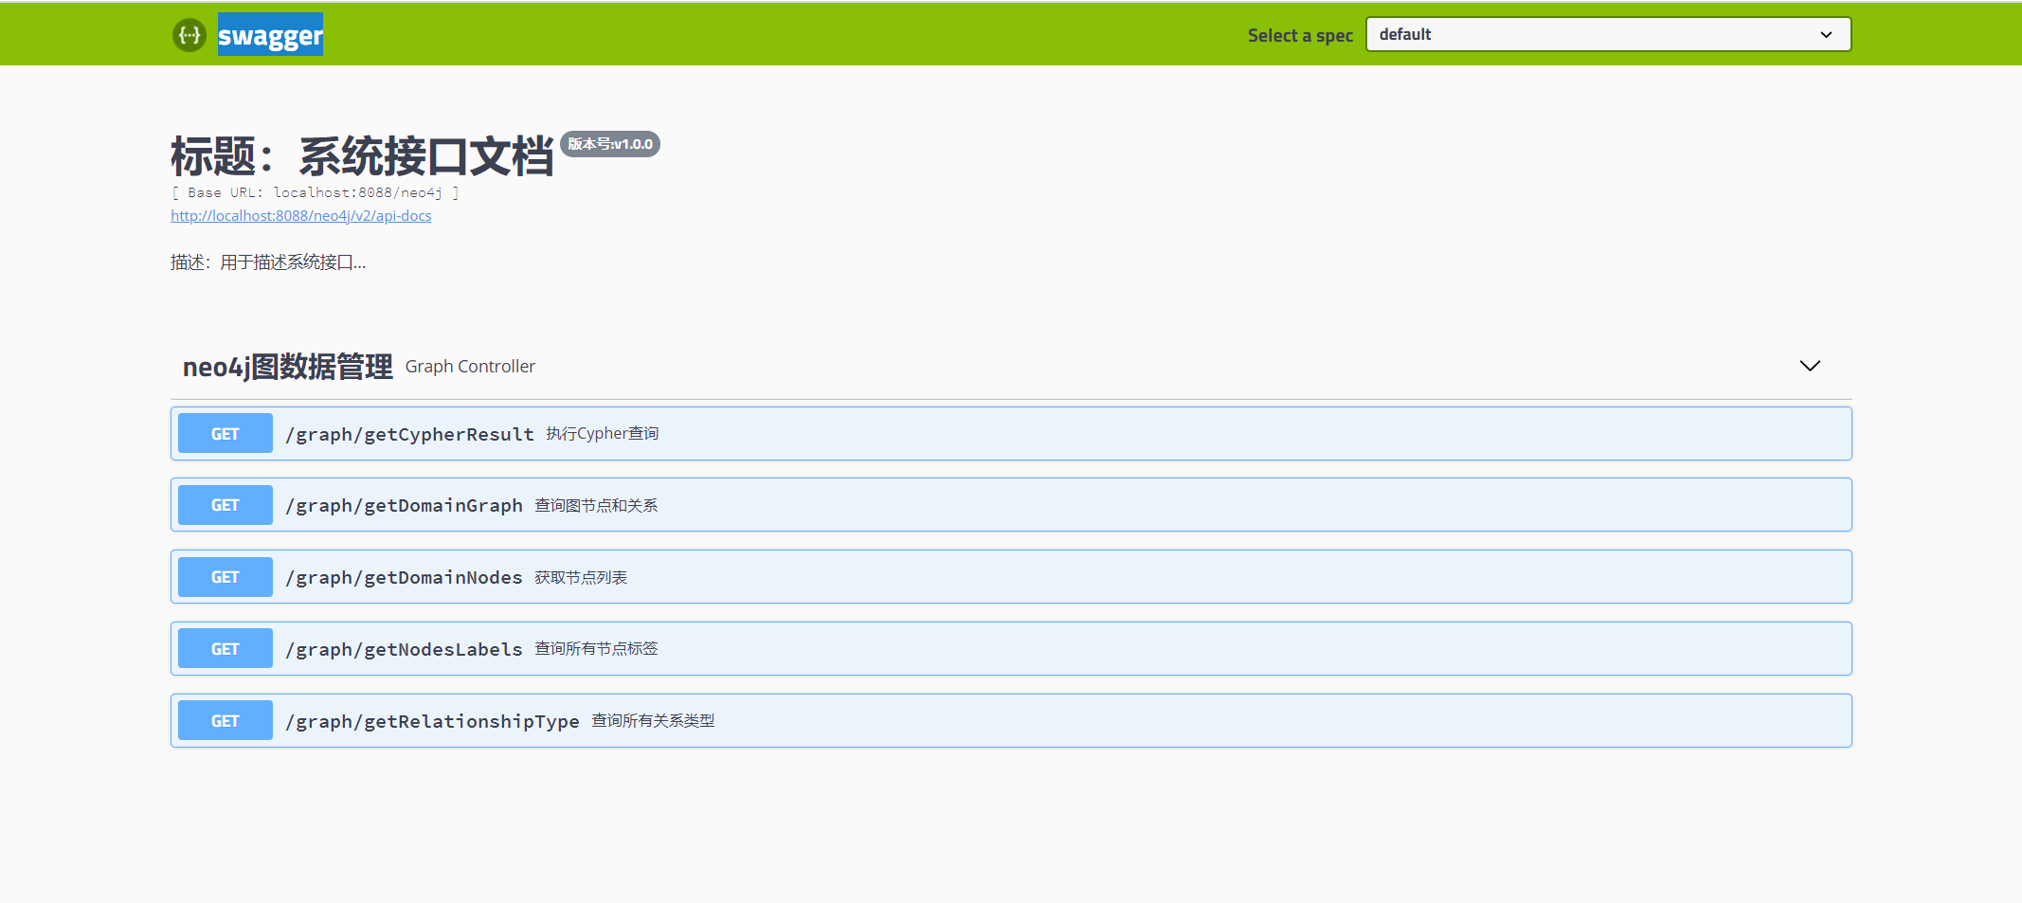The image size is (2022, 903).
Task: Open the api-docs URL link
Action: tap(301, 216)
